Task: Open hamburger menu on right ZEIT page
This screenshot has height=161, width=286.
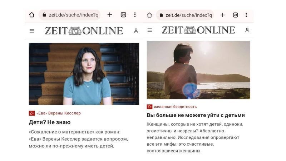Action: 150,30
